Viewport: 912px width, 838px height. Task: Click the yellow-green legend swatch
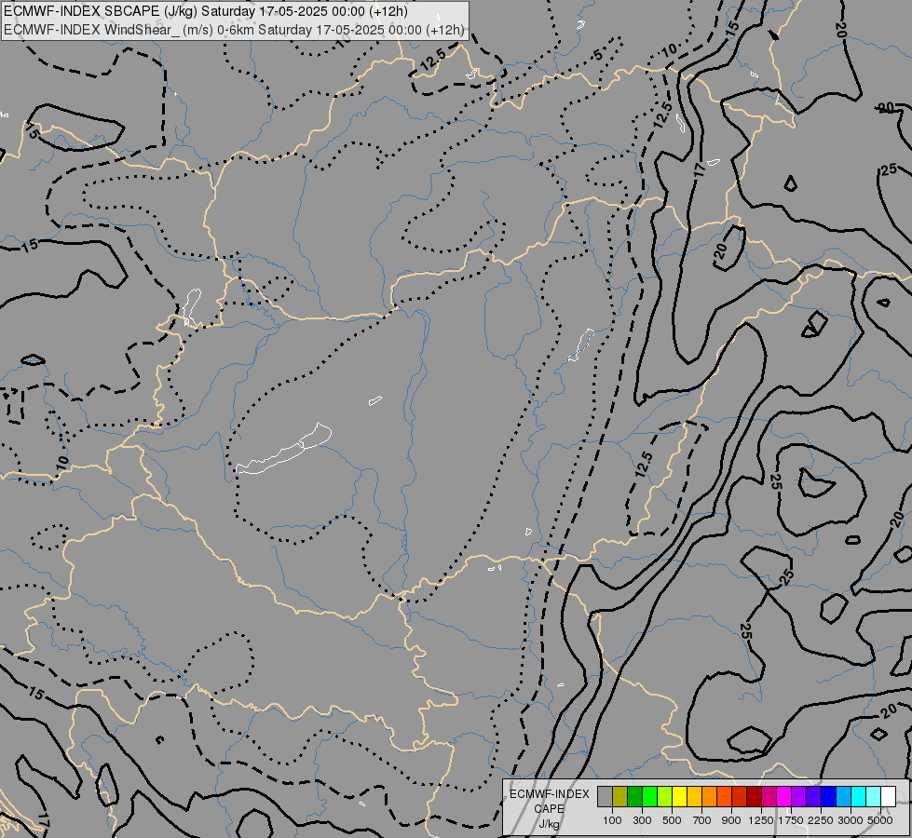(x=665, y=796)
